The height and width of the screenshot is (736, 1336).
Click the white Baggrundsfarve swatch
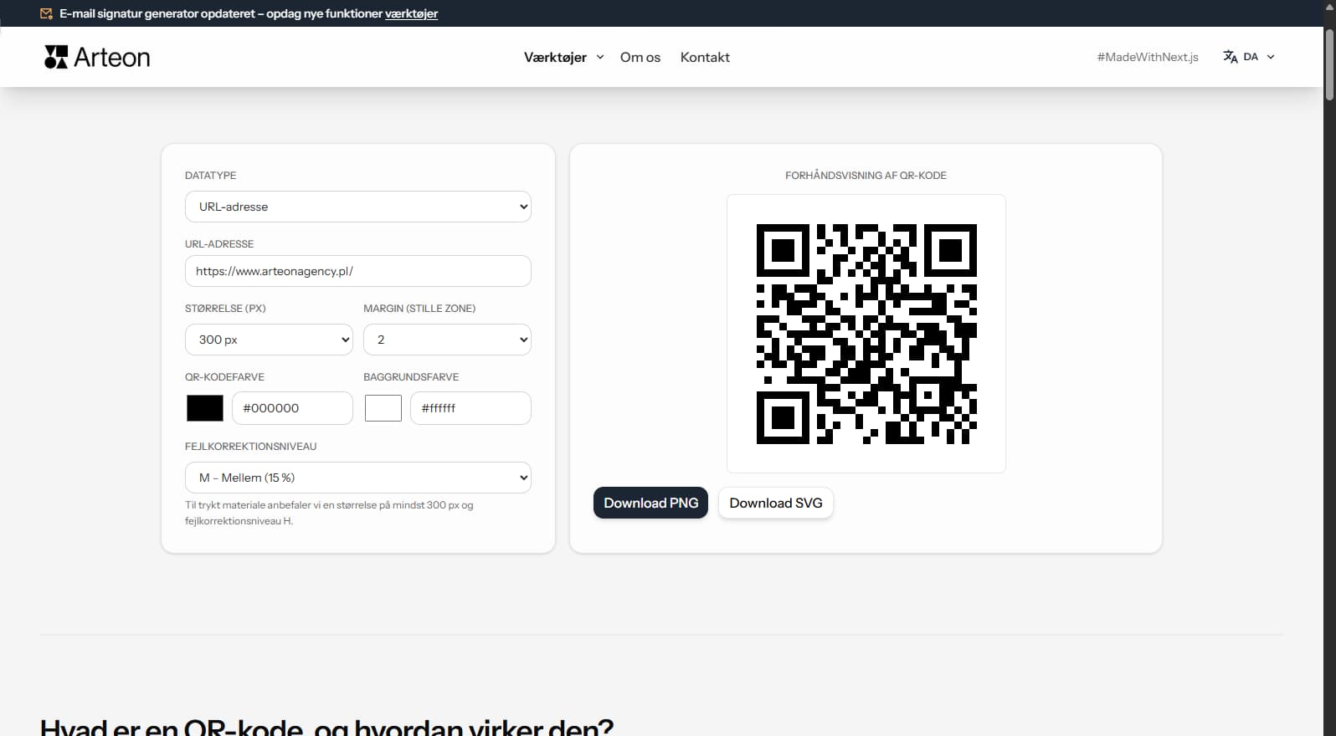(x=383, y=408)
